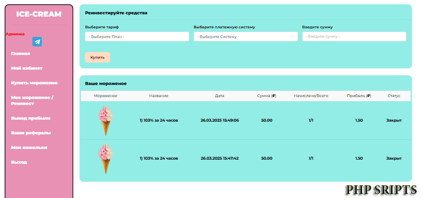Click Выход to log out
423x198 pixels.
(19, 162)
